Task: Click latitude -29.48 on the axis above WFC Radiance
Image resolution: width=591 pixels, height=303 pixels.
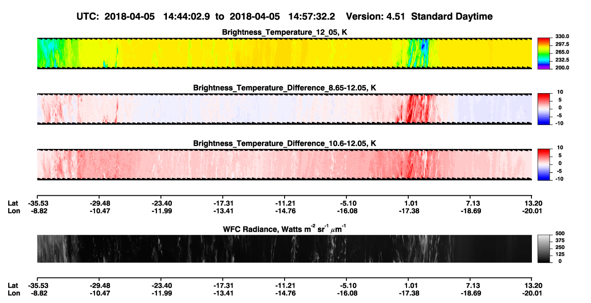Action: point(99,203)
